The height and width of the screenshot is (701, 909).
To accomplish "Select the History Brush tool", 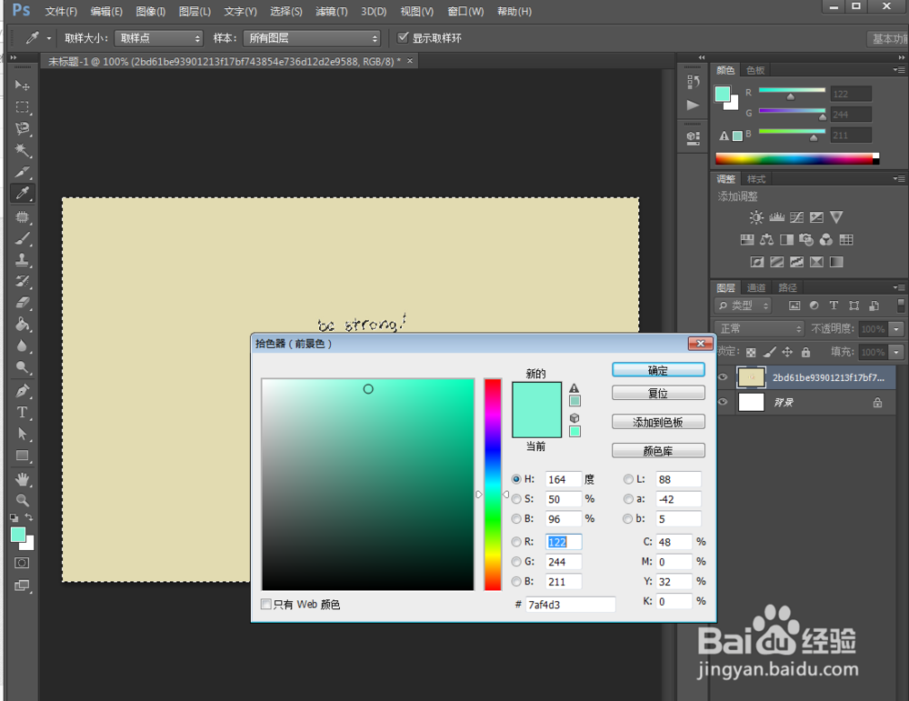I will point(22,281).
